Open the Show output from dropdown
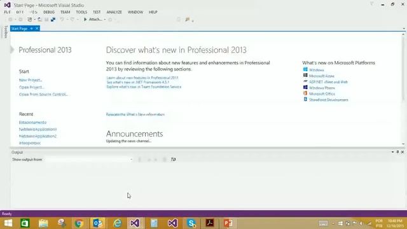407x229 pixels. pyautogui.click(x=89, y=160)
